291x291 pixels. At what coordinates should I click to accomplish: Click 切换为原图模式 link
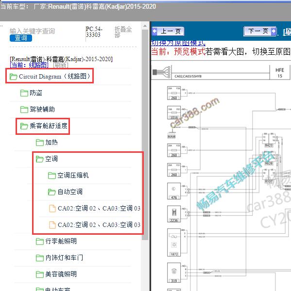178,43
